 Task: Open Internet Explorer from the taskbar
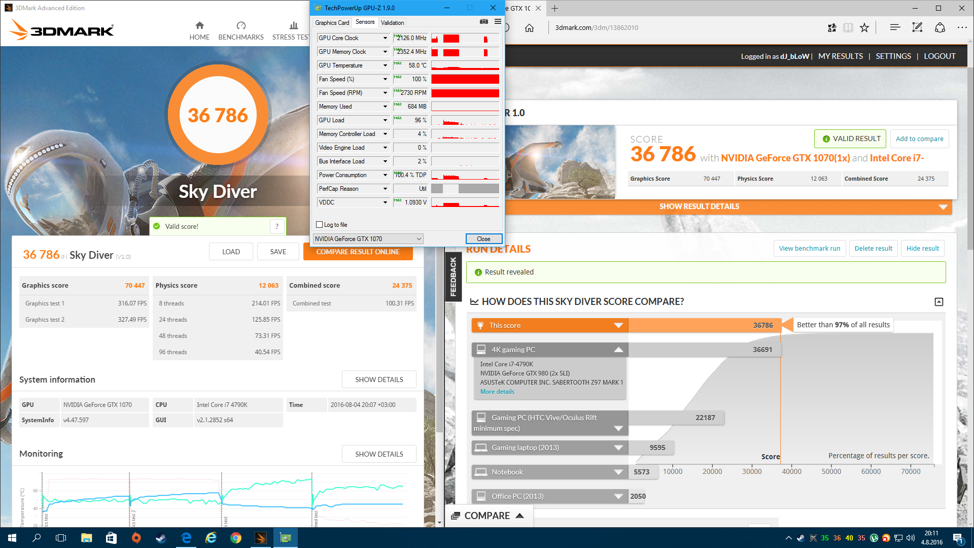(211, 538)
